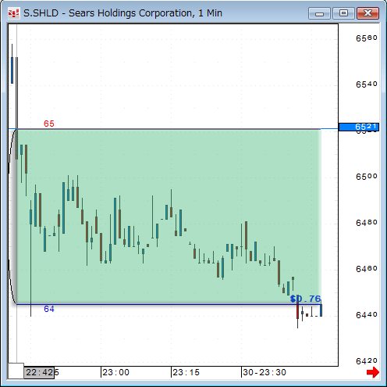This screenshot has height=387, width=387.
Task: Click the 23:15 time axis label
Action: [x=186, y=372]
